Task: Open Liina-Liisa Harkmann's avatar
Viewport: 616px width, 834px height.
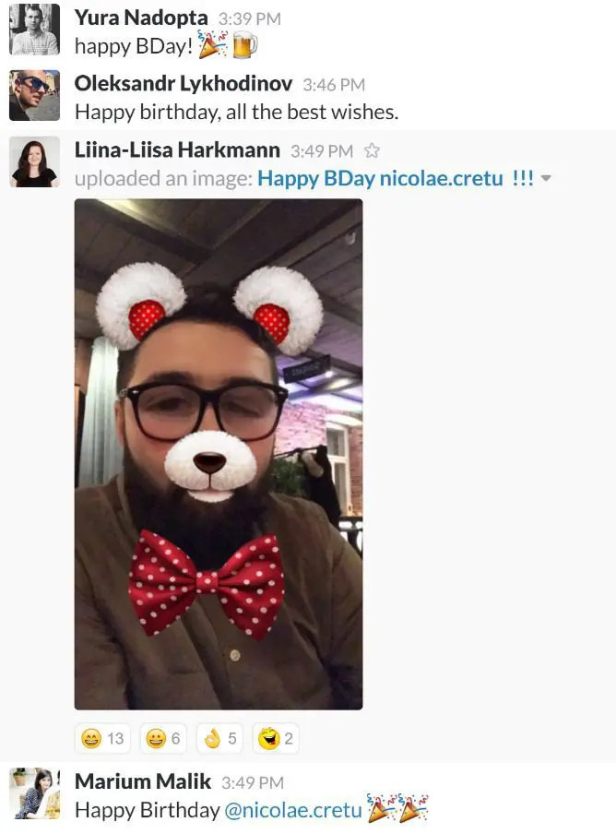Action: [34, 161]
